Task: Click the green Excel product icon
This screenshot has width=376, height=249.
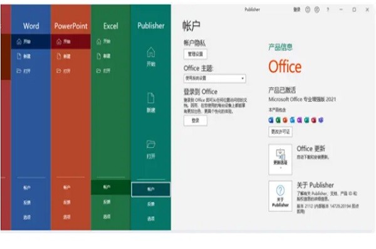Action: [278, 120]
